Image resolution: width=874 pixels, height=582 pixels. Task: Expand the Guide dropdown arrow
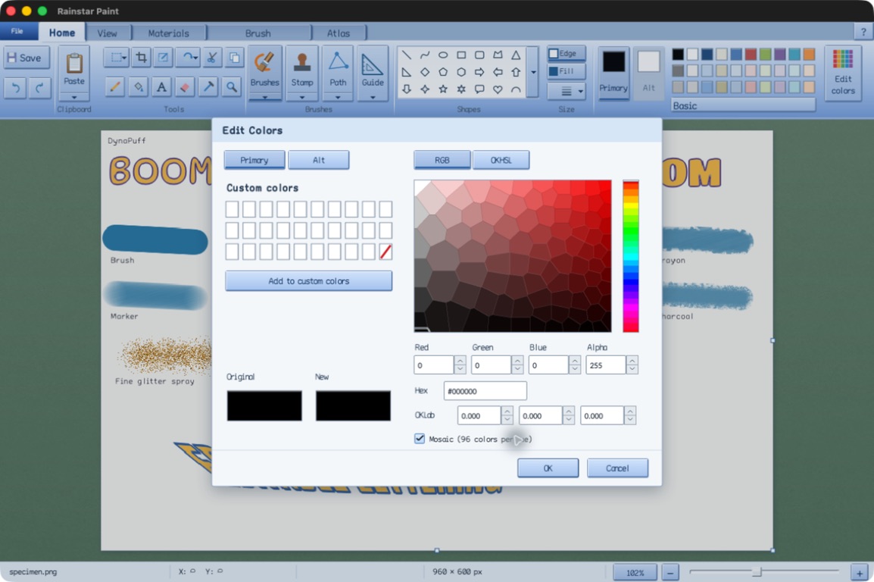click(x=373, y=97)
